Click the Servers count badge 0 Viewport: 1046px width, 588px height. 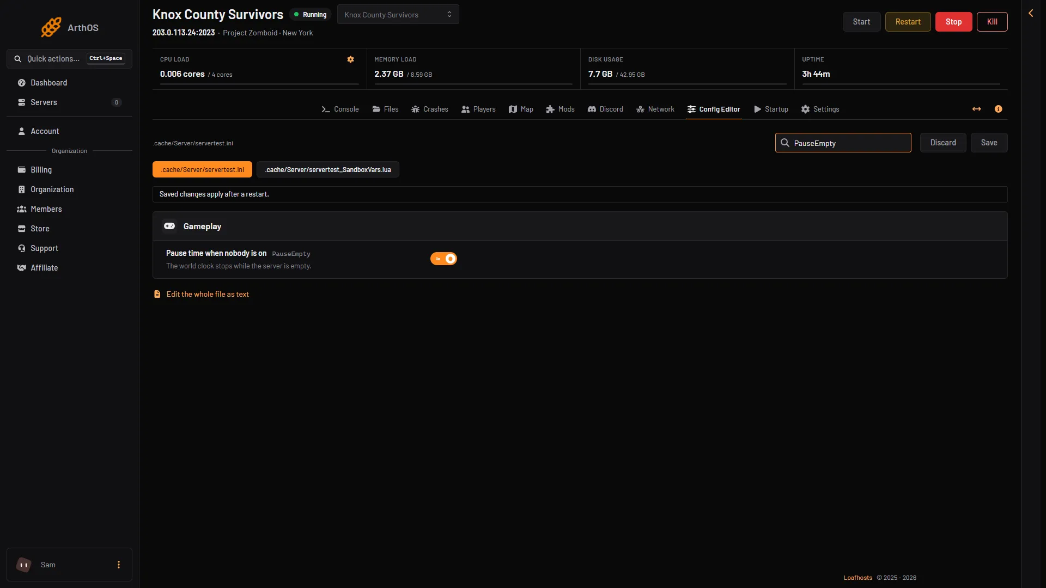(117, 102)
